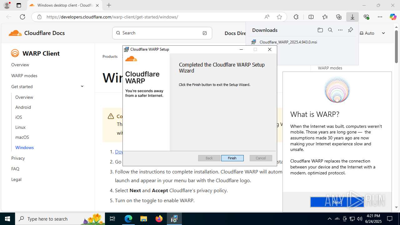Open Privacy sidebar item
Viewport: 400px width, 225px height.
pyautogui.click(x=18, y=158)
